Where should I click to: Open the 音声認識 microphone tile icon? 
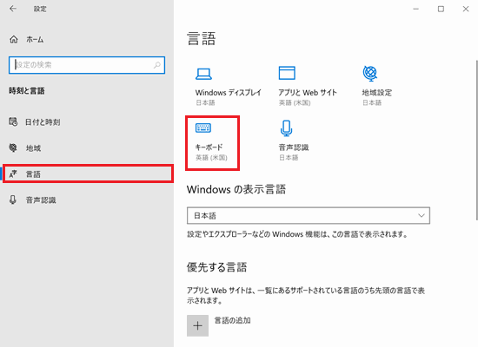286,128
